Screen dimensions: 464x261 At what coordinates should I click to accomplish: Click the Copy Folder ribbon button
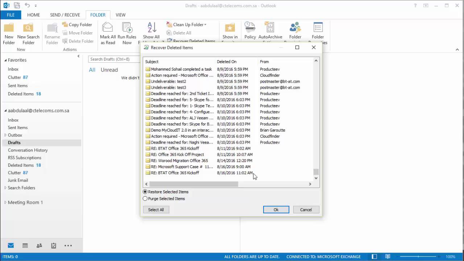(x=77, y=25)
